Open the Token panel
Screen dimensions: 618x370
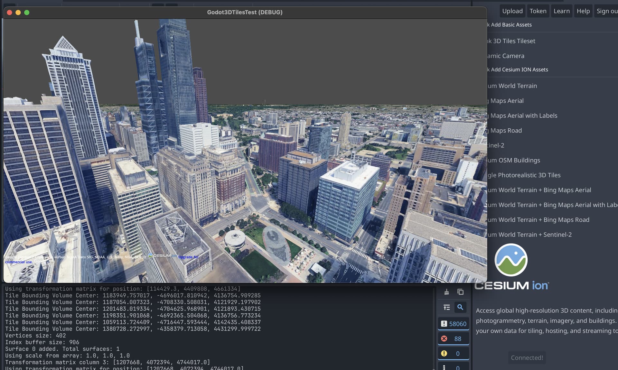click(x=538, y=11)
